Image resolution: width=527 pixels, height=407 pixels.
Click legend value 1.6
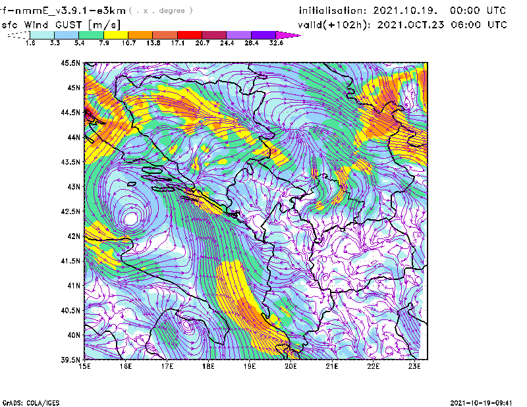(x=30, y=43)
